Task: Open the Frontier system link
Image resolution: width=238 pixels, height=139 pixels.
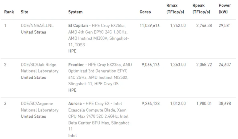Action: tap(76, 65)
